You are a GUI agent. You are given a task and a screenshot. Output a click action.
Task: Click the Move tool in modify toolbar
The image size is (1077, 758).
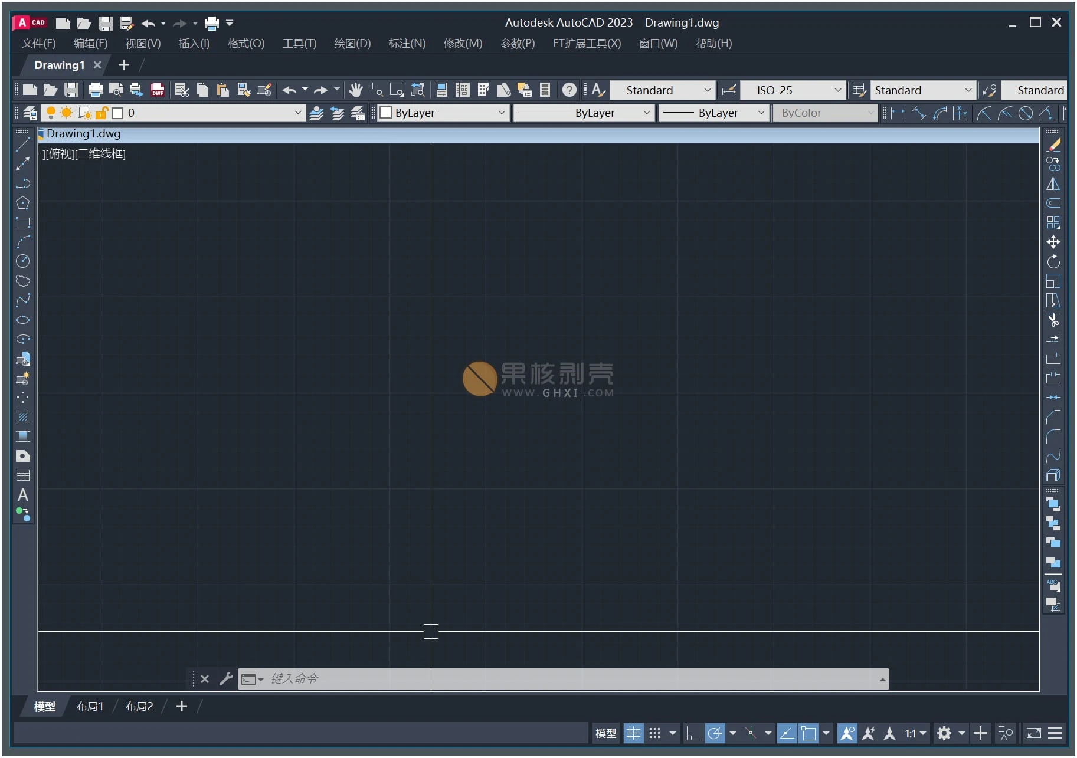(1053, 242)
